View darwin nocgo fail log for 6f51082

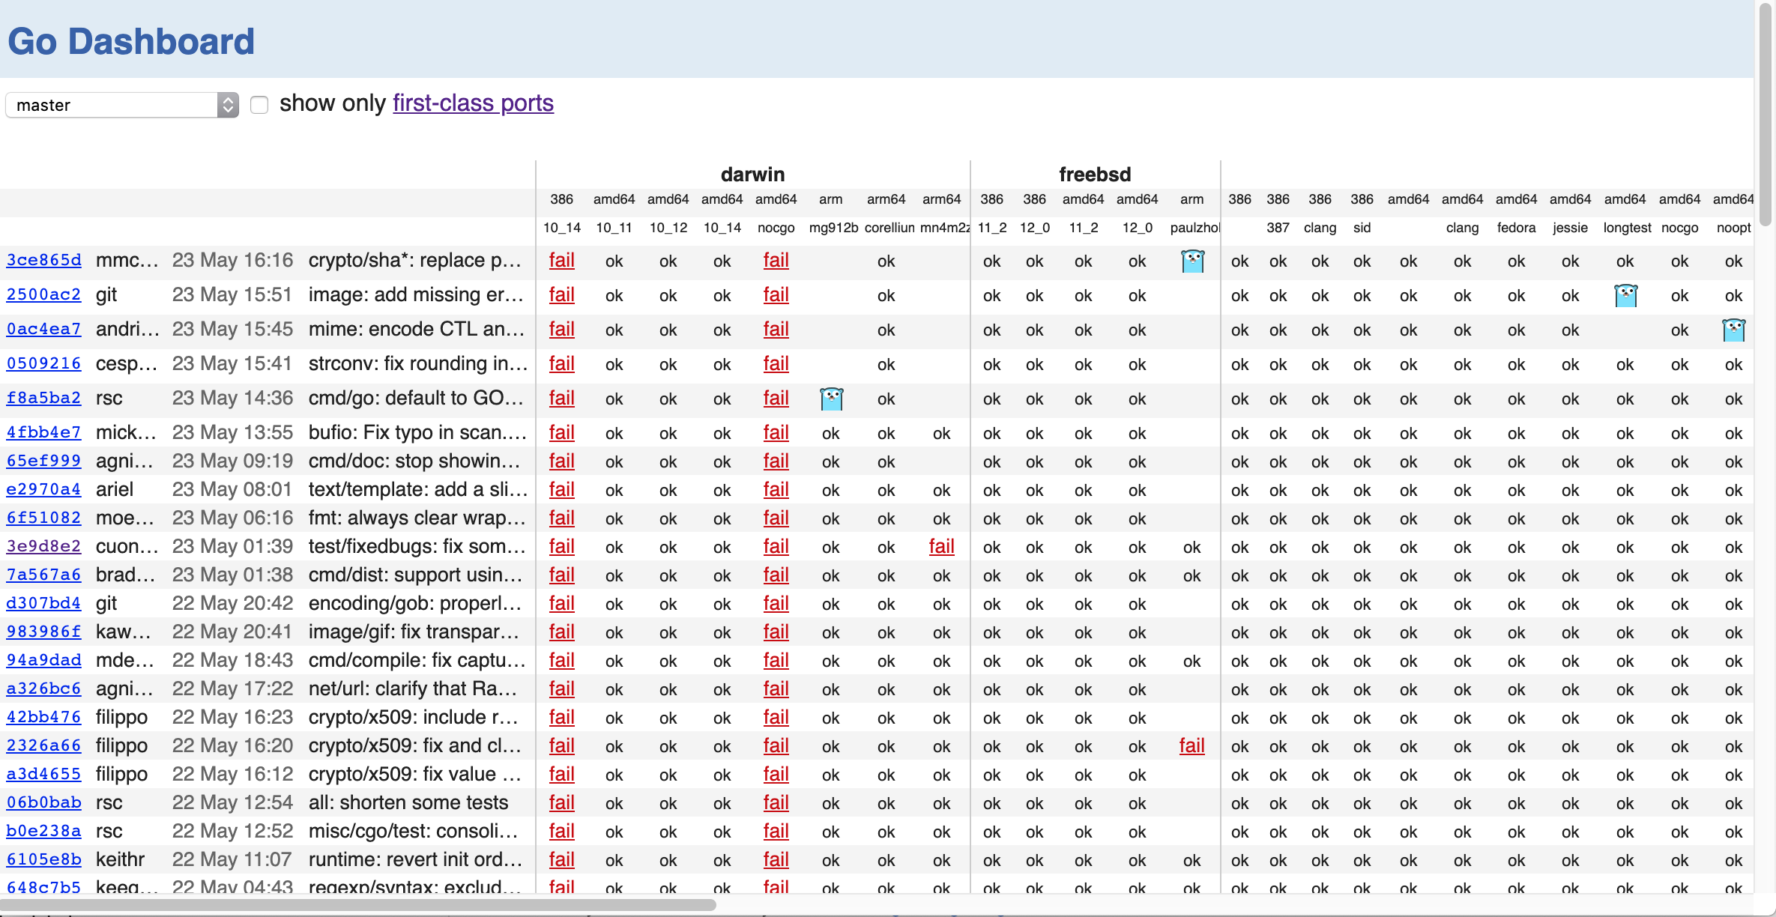776,518
